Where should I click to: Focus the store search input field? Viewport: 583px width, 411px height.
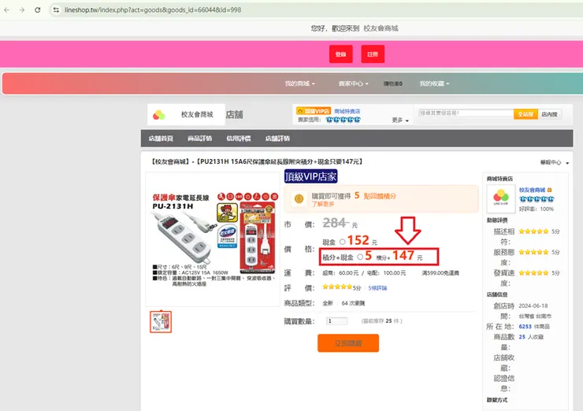(x=466, y=113)
